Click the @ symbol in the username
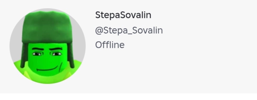 (x=99, y=30)
